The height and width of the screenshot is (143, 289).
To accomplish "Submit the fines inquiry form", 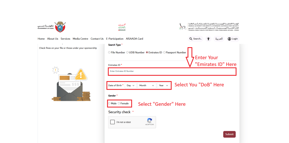I will (229, 134).
